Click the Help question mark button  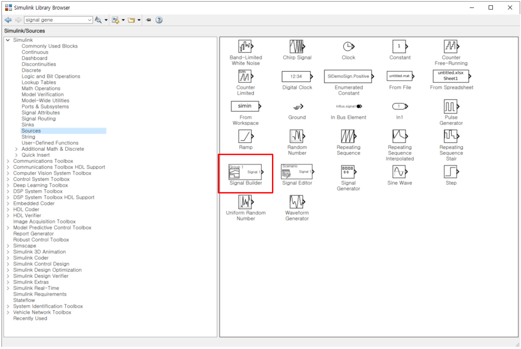coord(159,20)
